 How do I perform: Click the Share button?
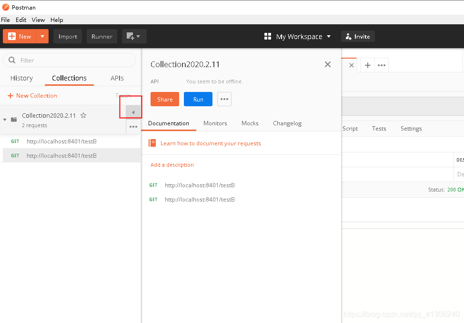pos(165,99)
